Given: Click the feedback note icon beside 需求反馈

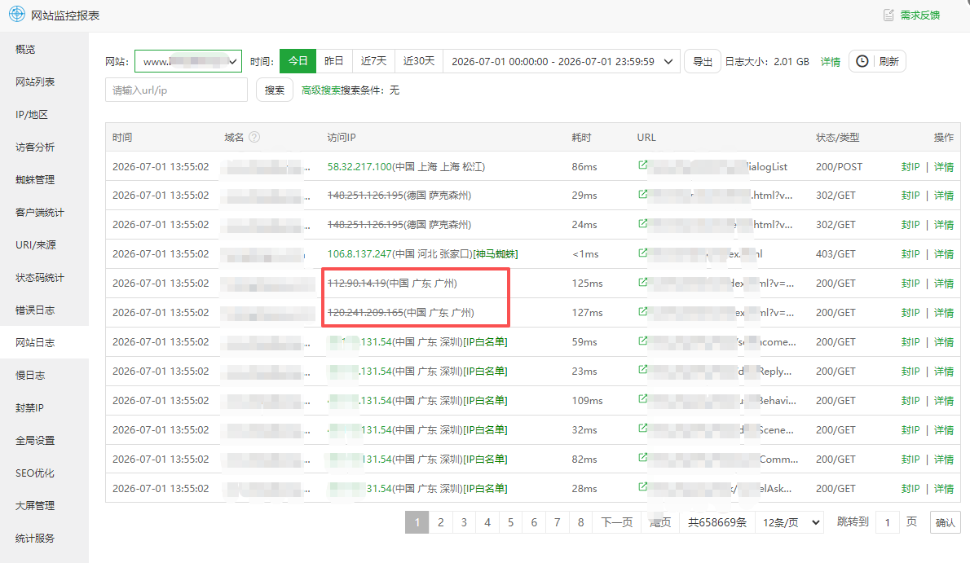Looking at the screenshot, I should click(888, 15).
